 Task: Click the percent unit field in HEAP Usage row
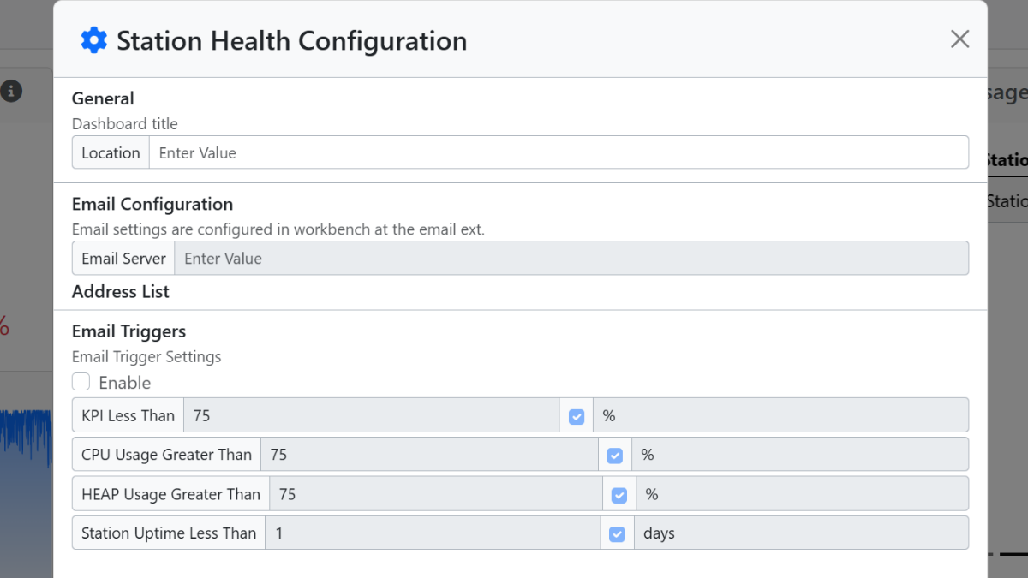802,495
